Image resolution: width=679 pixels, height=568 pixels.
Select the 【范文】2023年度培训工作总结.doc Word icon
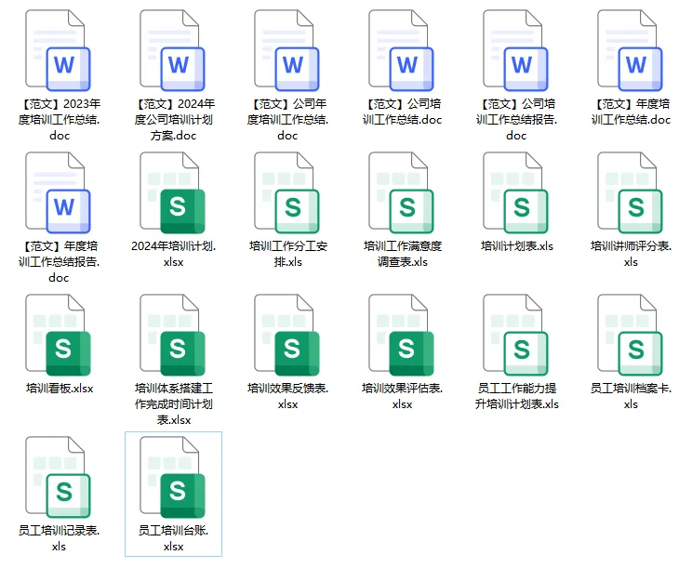point(58,50)
